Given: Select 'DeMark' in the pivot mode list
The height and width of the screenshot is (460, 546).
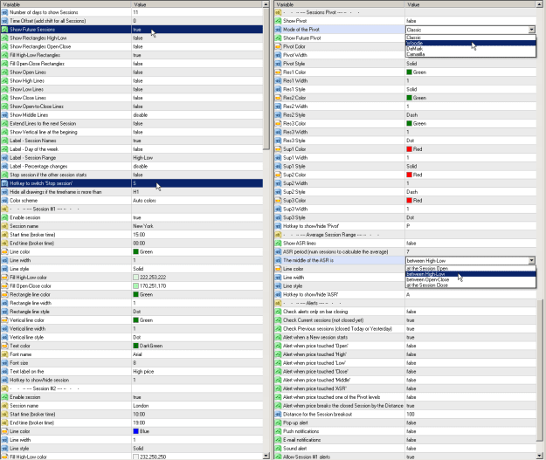Looking at the screenshot, I should [471, 49].
